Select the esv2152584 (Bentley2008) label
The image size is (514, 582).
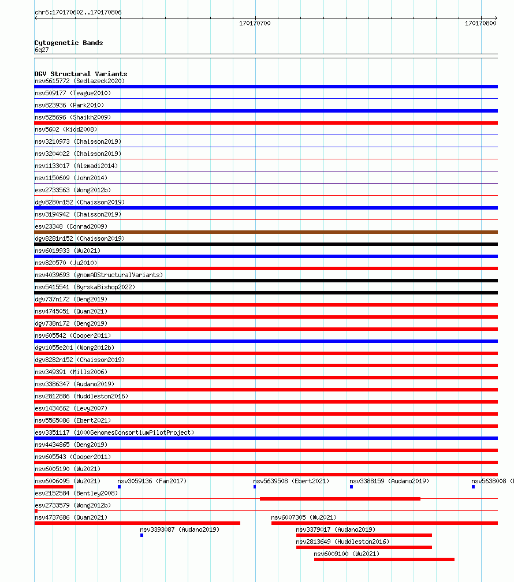[76, 493]
